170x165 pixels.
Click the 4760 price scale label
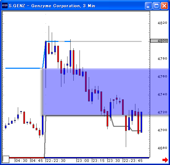[162, 76]
